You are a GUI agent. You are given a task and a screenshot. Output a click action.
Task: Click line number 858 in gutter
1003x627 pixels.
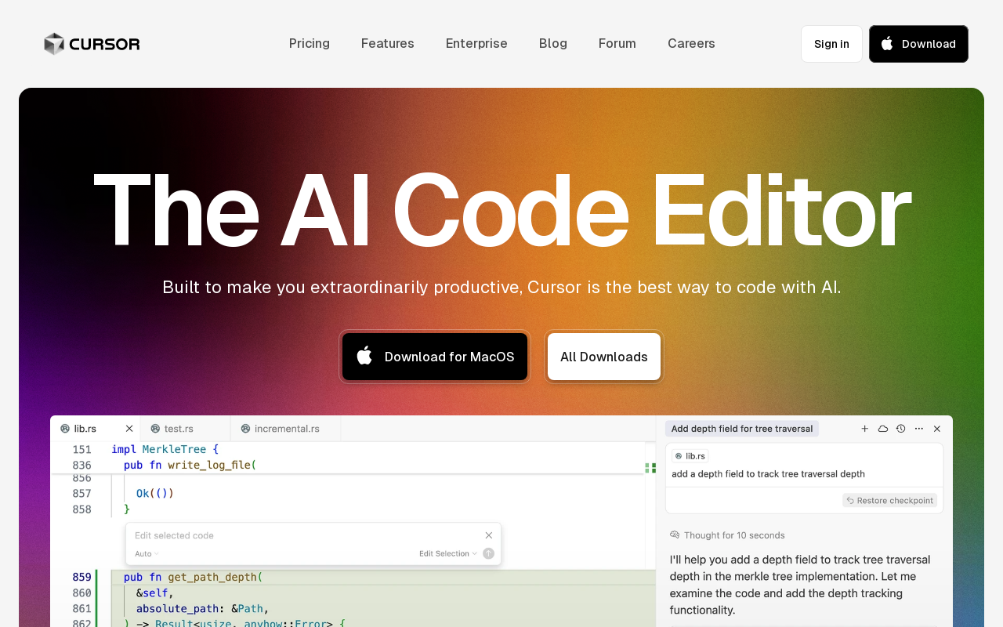pyautogui.click(x=82, y=509)
